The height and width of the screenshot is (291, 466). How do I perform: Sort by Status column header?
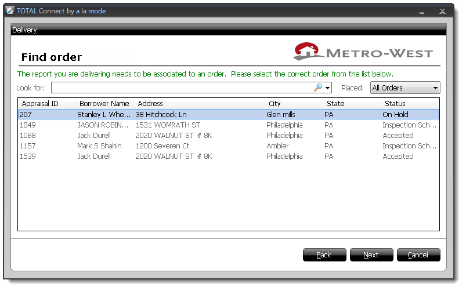pos(409,104)
